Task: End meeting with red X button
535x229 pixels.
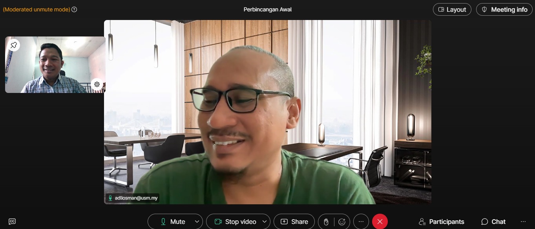Action: 380,222
